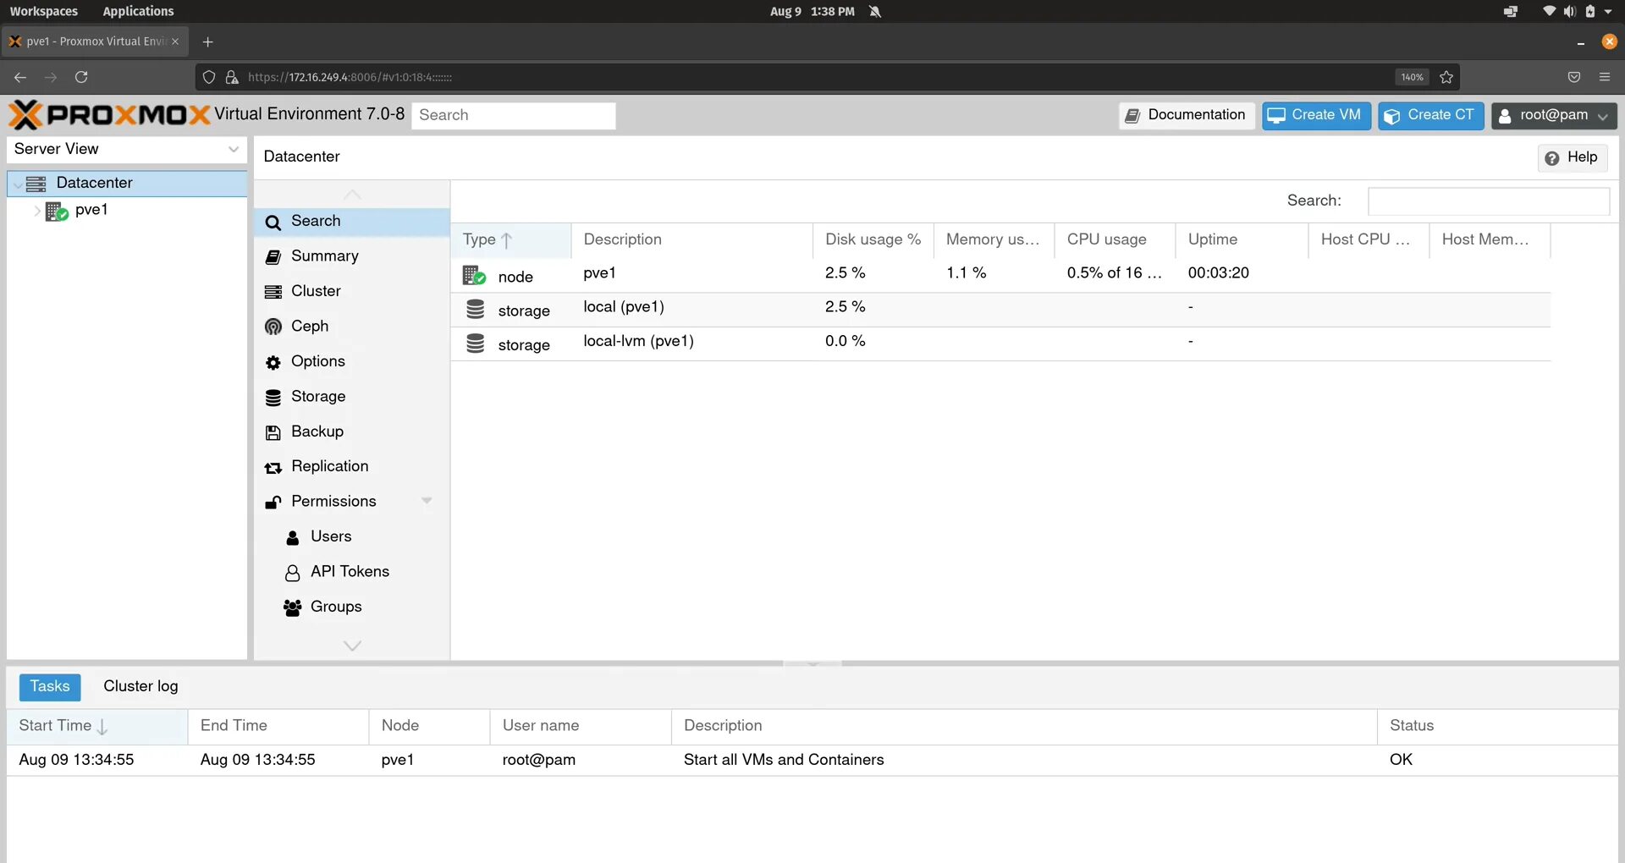Click the 'Start all VMs and Containers' task

[784, 761]
